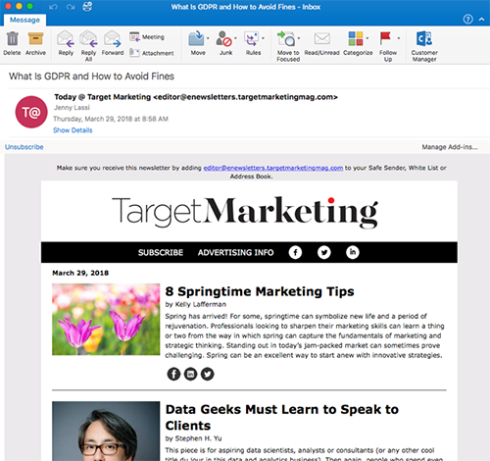Click the Unsubscribe link
Viewport: 490px width, 461px height.
(x=24, y=147)
